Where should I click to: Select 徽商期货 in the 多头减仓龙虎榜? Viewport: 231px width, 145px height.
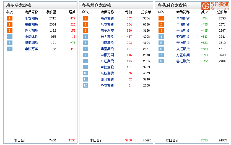[x=183, y=37]
